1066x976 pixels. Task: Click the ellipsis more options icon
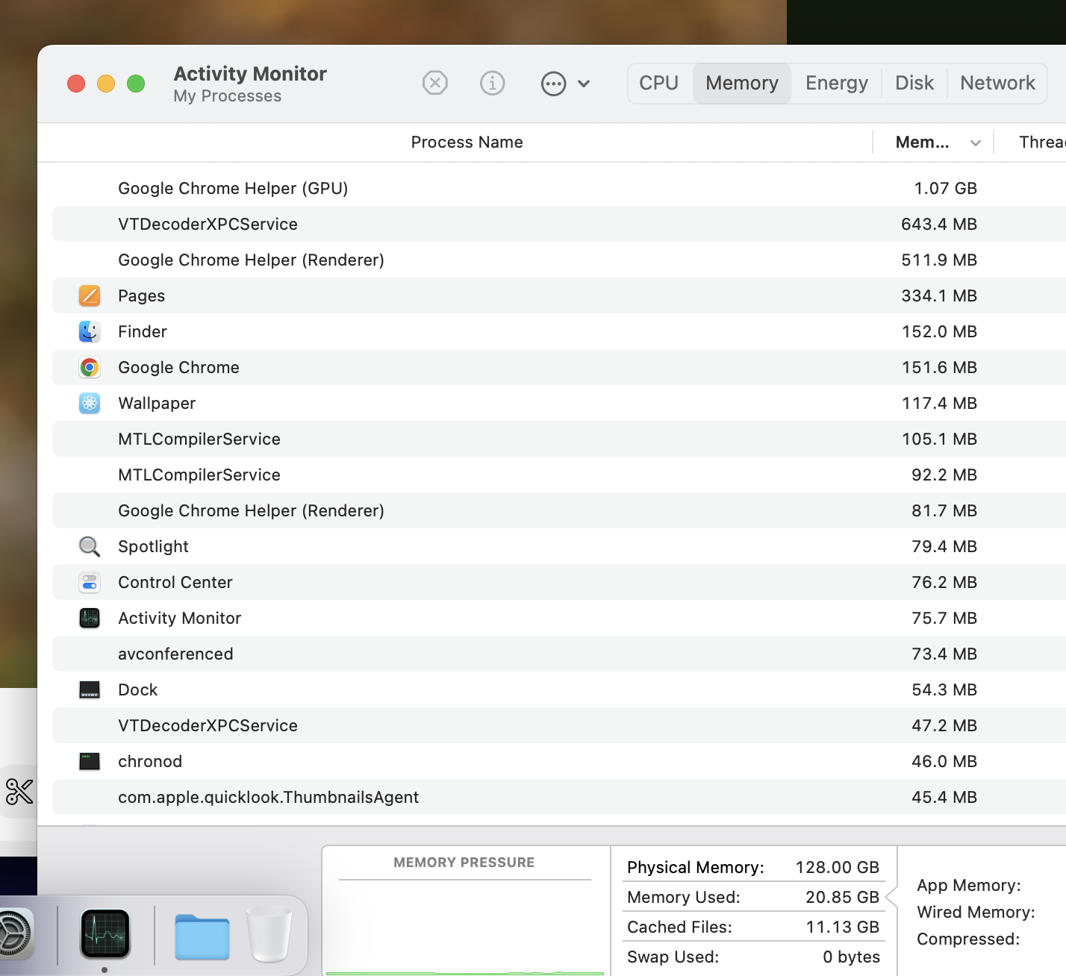click(x=553, y=84)
